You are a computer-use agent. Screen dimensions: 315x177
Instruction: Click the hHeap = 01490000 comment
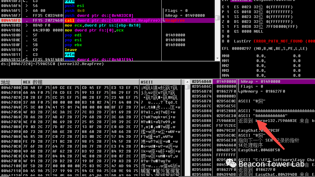click(185, 16)
